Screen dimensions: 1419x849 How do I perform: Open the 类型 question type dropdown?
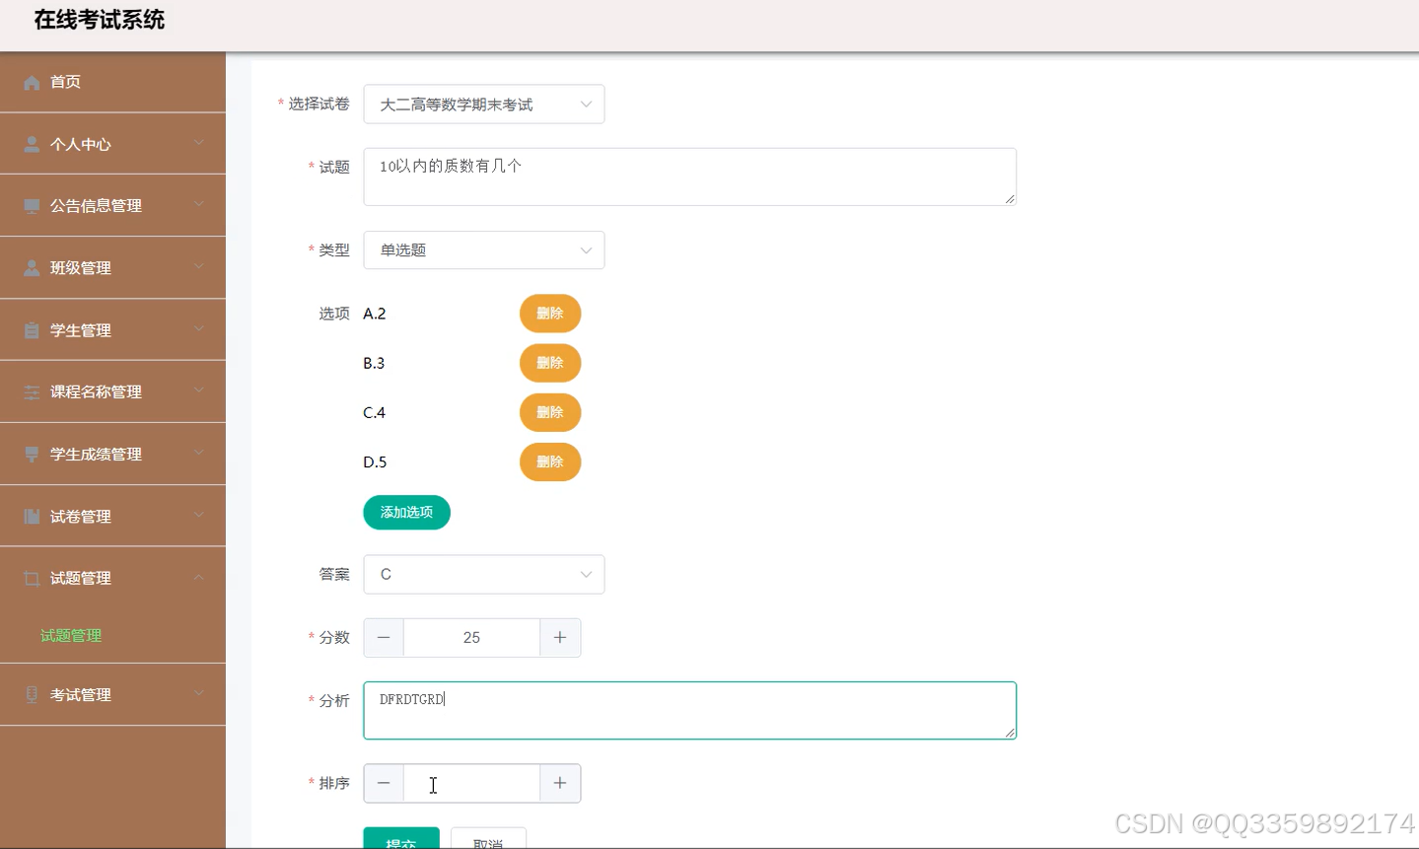coord(484,250)
